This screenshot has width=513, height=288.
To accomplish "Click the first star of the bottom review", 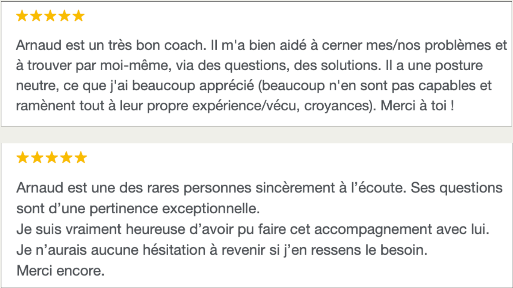I will pos(23,158).
